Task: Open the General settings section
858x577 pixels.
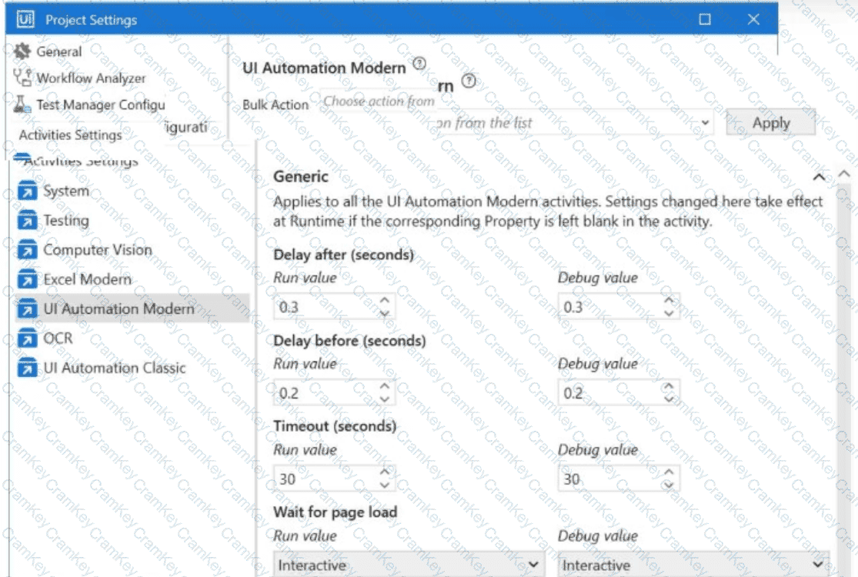Action: [x=59, y=52]
